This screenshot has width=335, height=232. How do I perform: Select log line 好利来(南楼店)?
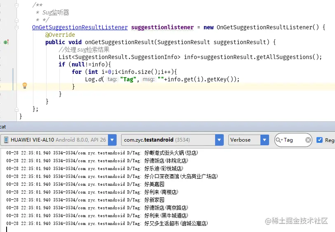click(x=92, y=192)
